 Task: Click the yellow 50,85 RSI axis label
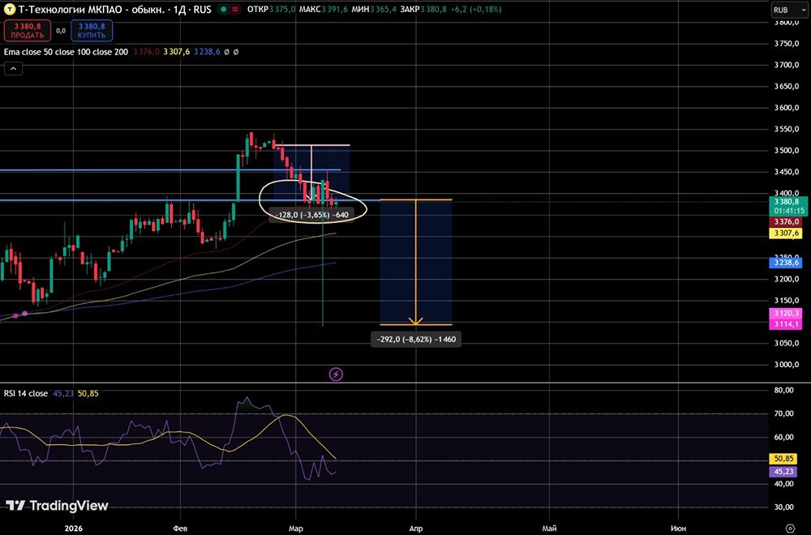click(784, 459)
